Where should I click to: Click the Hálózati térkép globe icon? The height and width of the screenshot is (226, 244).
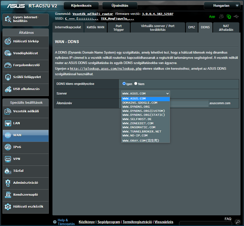tap(8, 41)
